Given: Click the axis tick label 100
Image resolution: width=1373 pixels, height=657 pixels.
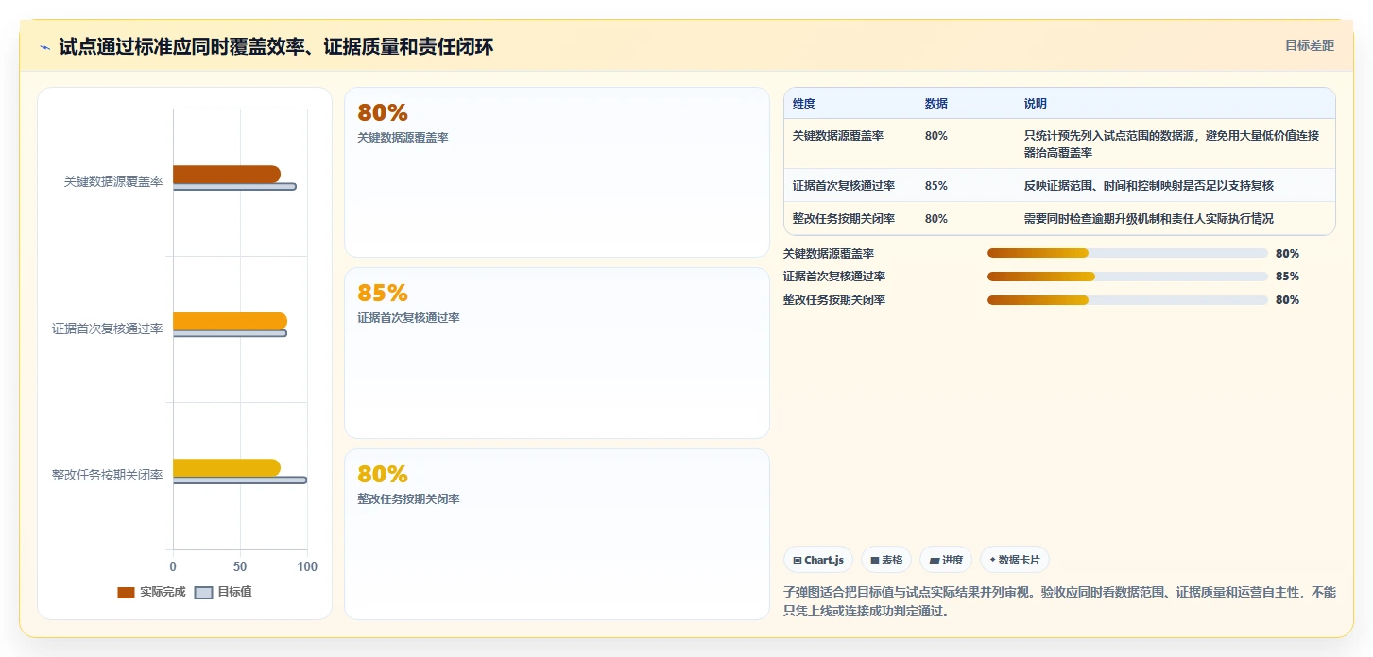Looking at the screenshot, I should tap(307, 566).
